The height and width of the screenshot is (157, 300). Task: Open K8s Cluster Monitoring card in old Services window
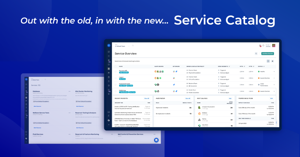coord(84,92)
